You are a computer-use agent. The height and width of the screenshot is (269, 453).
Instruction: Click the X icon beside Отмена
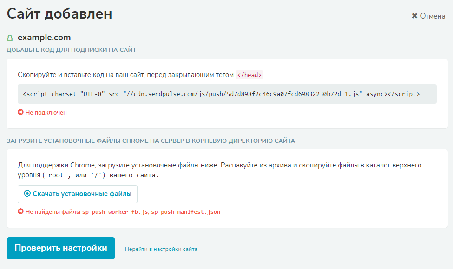[414, 16]
